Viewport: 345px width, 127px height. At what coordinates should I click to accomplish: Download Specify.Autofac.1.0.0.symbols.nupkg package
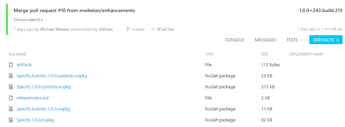coord(52,76)
